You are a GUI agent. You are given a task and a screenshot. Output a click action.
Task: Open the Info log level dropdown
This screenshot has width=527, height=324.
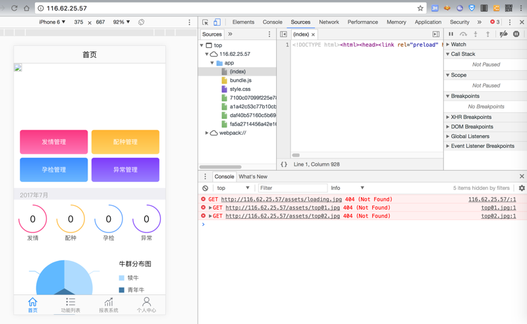pyautogui.click(x=347, y=188)
